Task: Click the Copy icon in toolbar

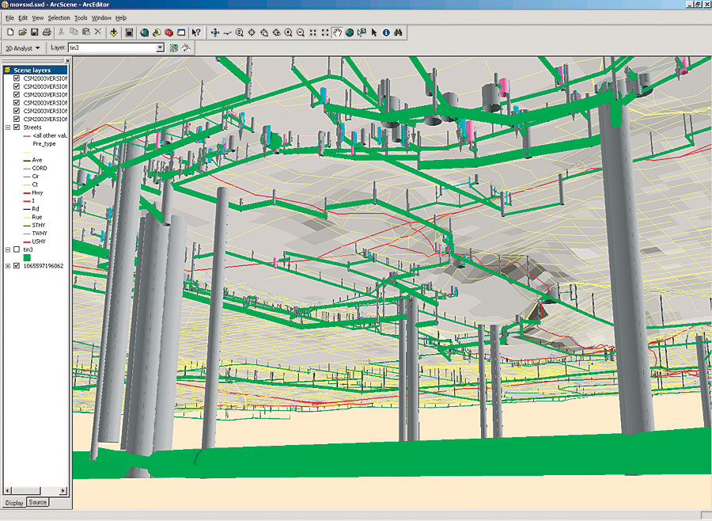Action: pyautogui.click(x=74, y=32)
